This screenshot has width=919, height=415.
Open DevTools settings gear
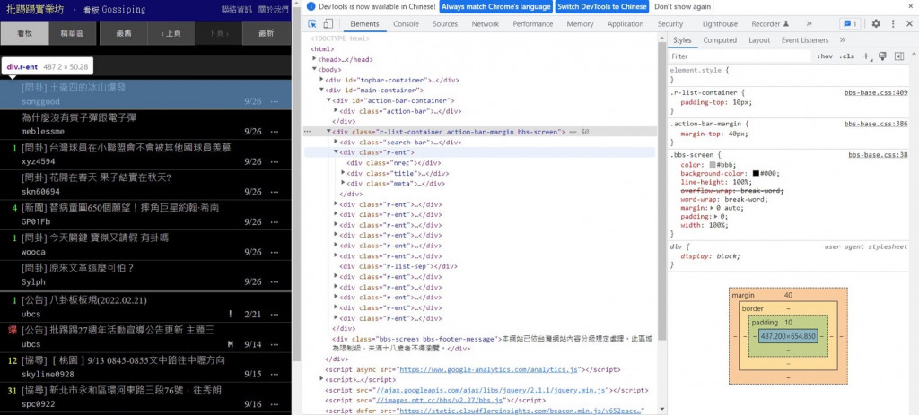pos(876,24)
